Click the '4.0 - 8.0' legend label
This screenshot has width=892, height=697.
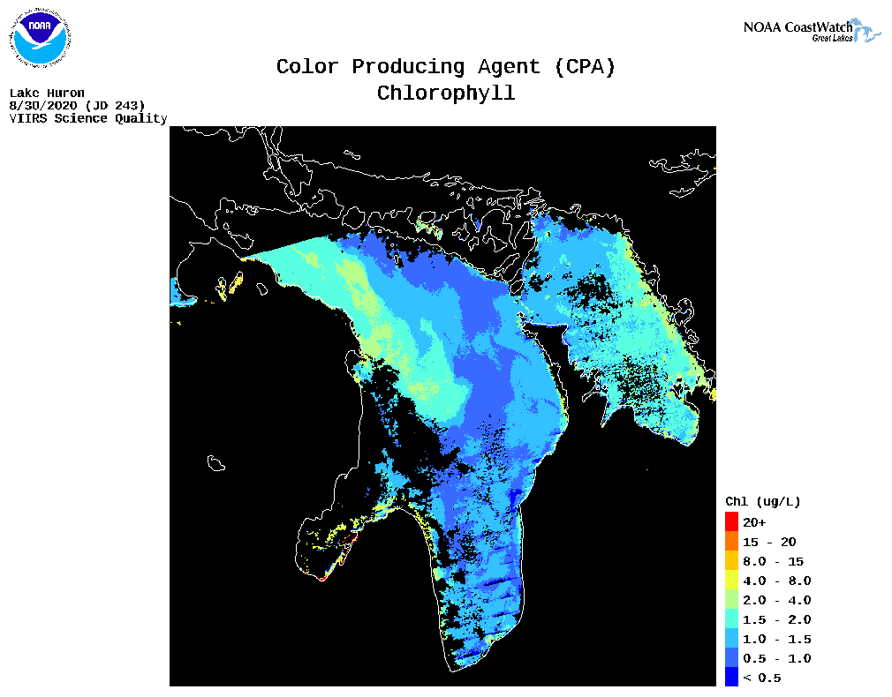[777, 581]
